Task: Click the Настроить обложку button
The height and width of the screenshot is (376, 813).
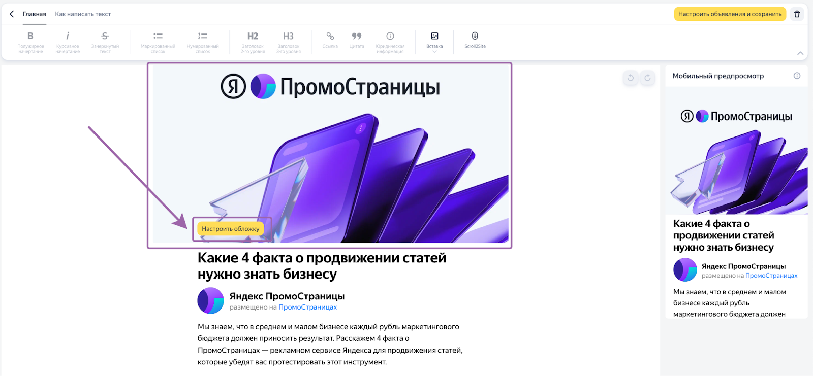Action: pos(231,229)
